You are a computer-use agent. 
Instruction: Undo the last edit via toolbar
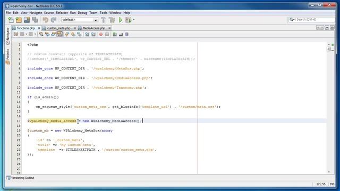click(x=45, y=20)
